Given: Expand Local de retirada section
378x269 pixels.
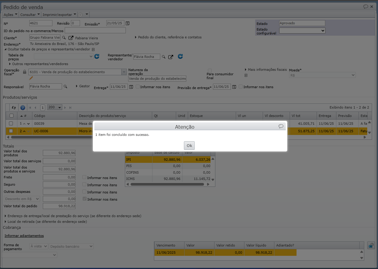Looking at the screenshot, I should point(46,222).
